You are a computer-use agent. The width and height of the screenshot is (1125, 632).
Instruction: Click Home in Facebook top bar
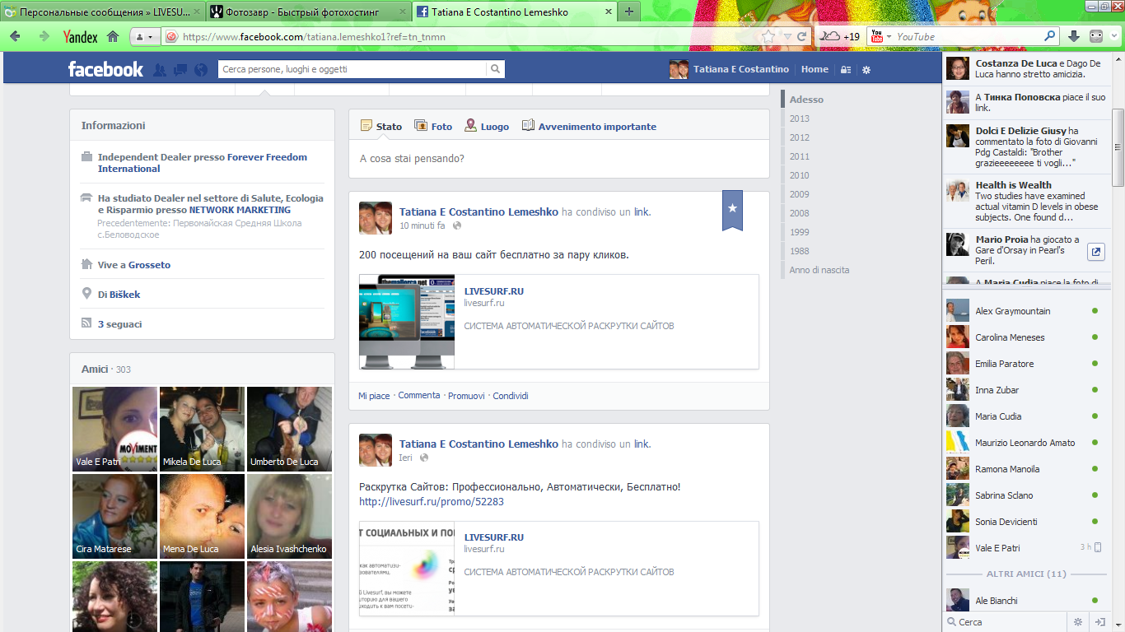[815, 69]
